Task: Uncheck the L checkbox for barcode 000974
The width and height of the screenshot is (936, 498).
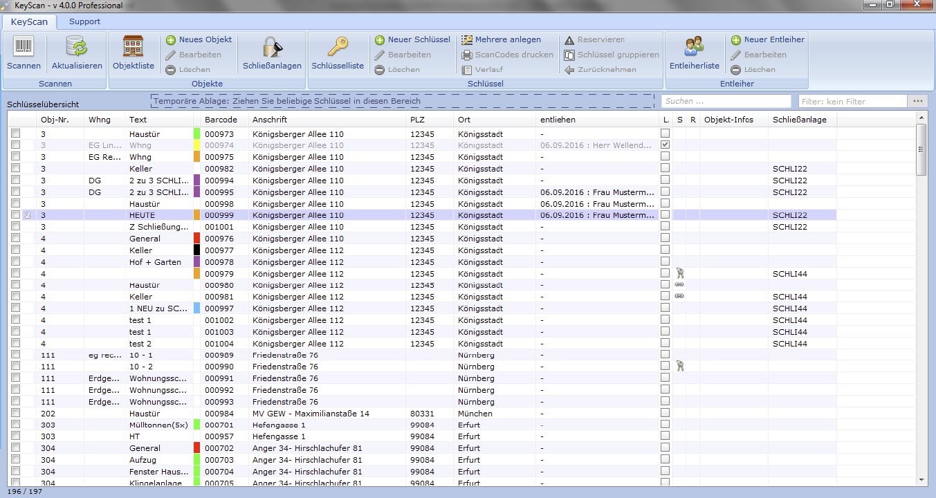Action: pos(665,145)
